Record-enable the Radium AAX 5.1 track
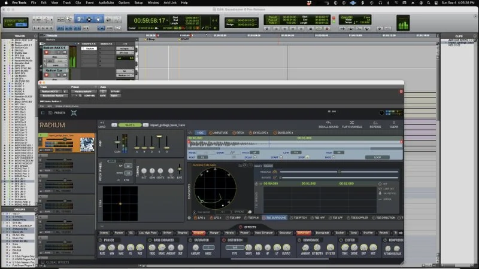This screenshot has height=269, width=479. (x=47, y=53)
